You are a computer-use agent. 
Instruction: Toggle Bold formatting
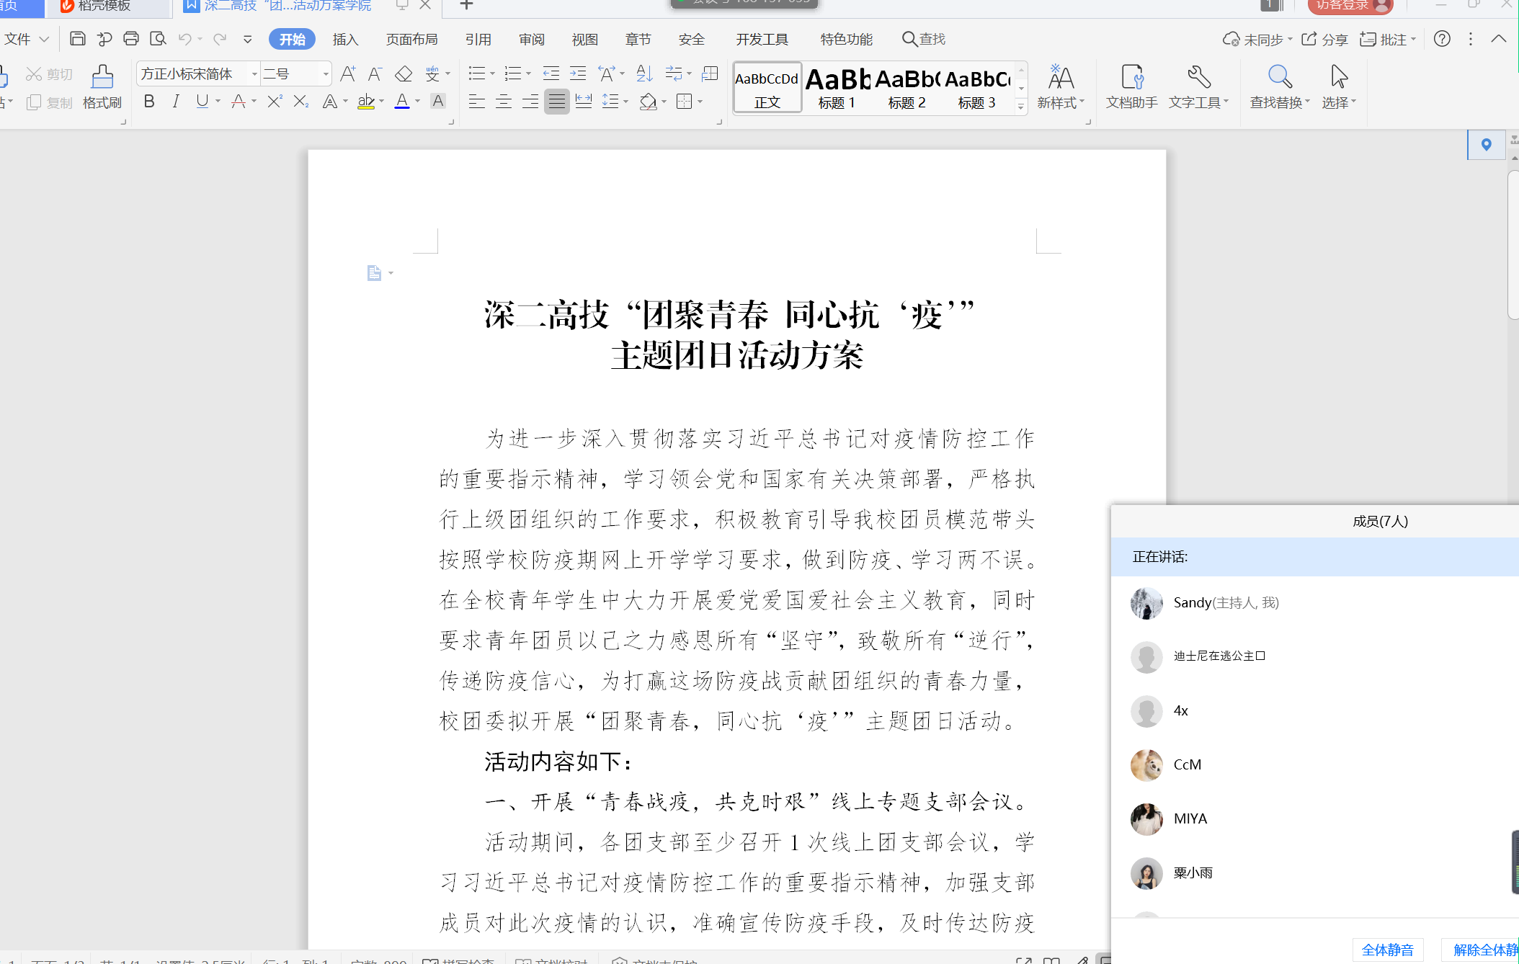tap(149, 102)
